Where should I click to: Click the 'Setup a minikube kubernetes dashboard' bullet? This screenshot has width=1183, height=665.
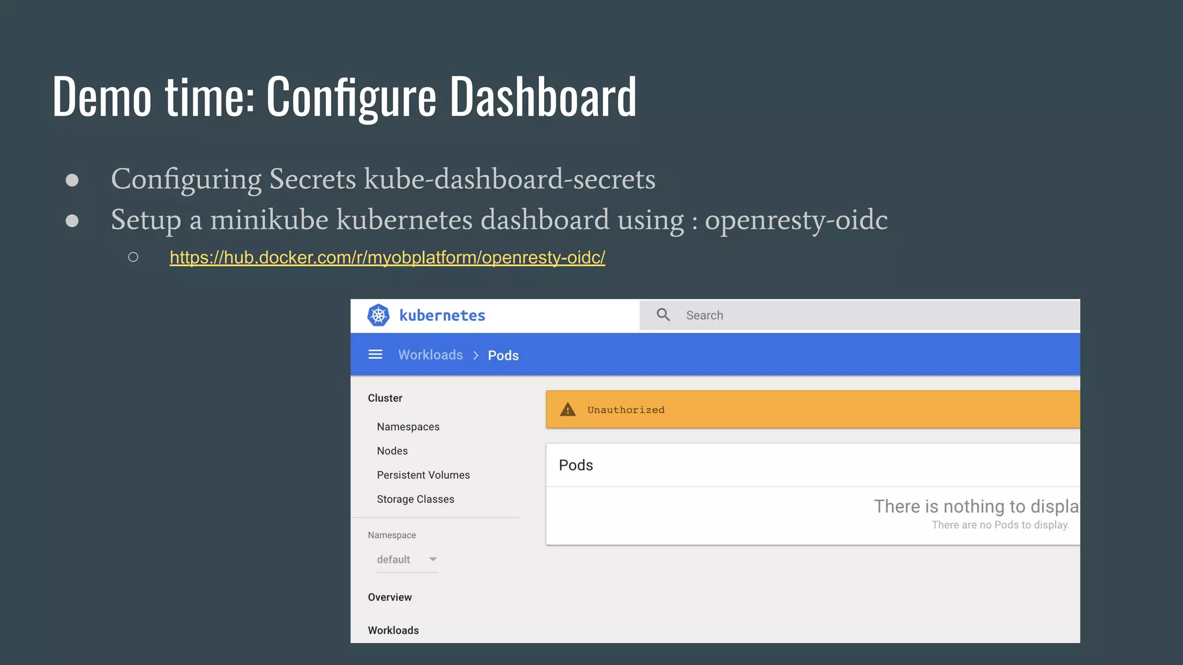click(x=499, y=220)
